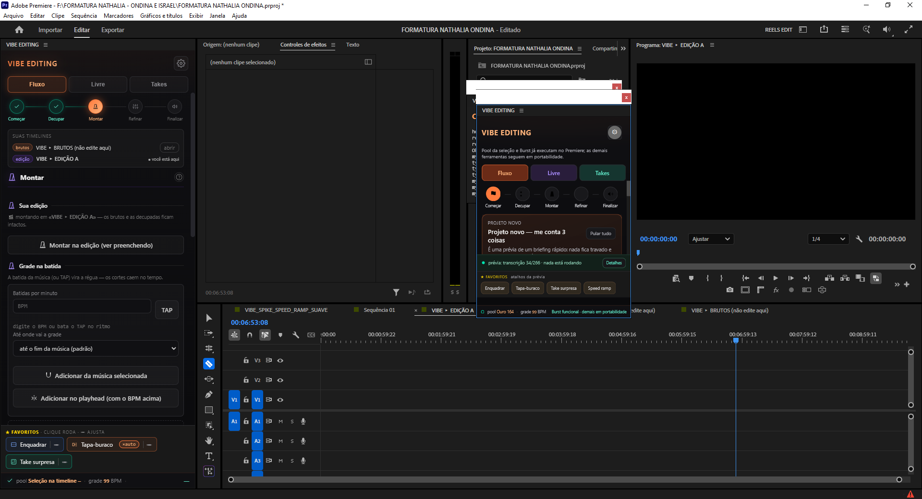Select the Razor tool
Image resolution: width=922 pixels, height=499 pixels.
pos(209,364)
